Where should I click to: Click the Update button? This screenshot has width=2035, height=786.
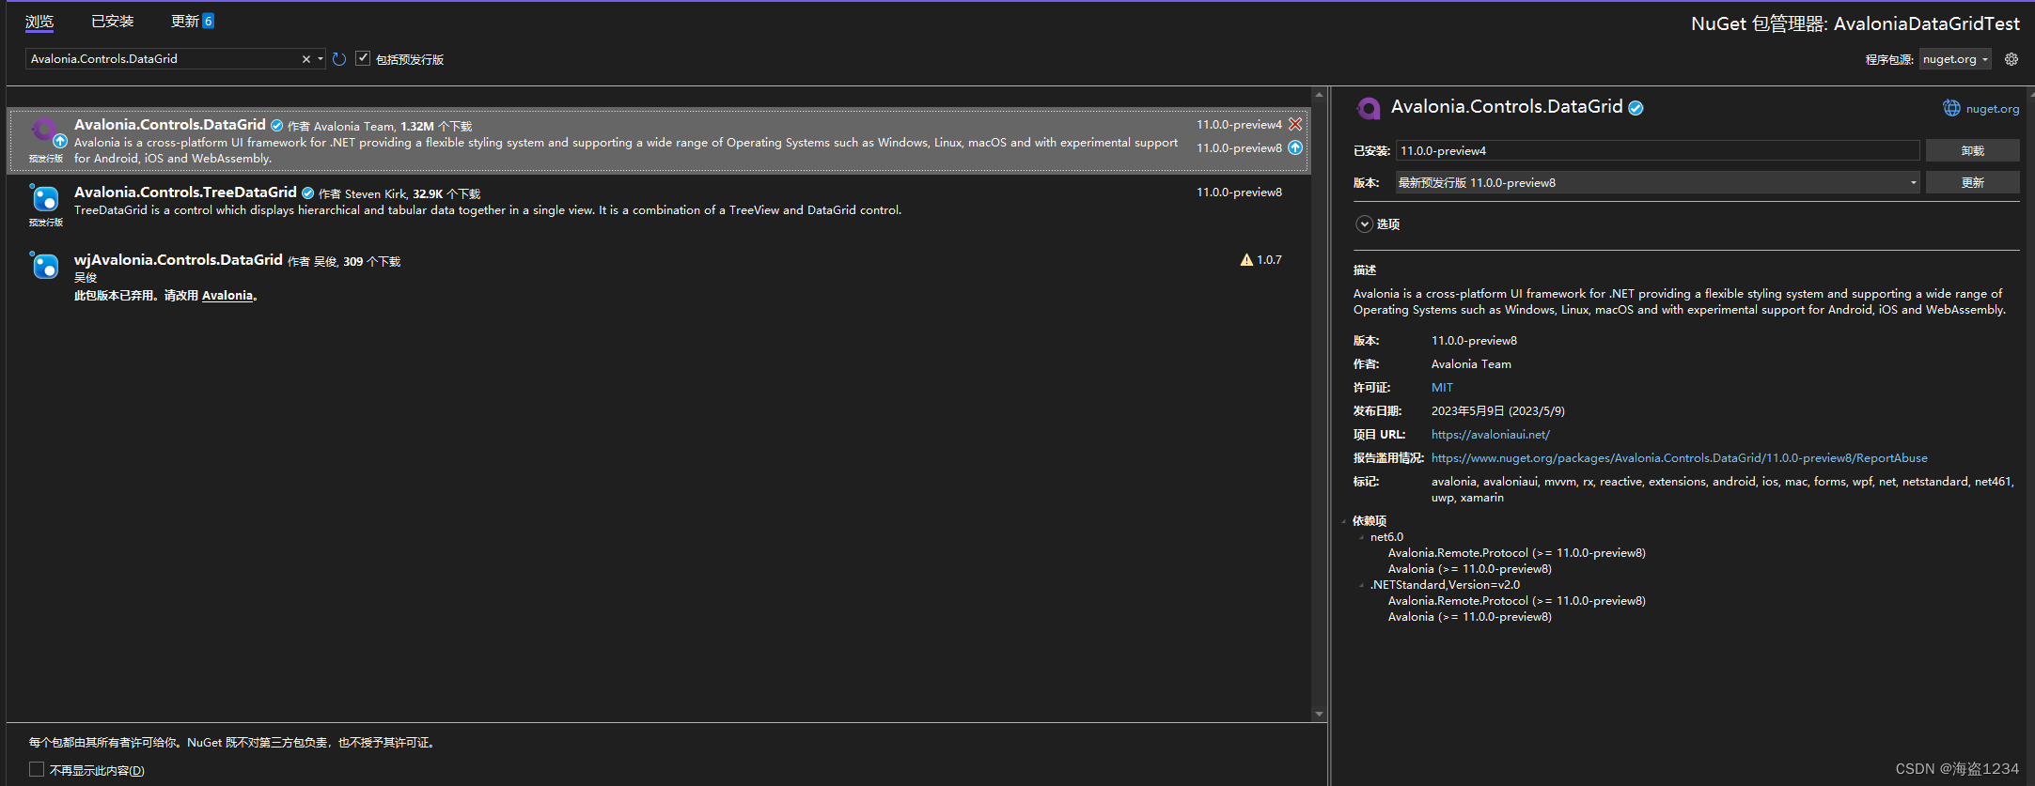pyautogui.click(x=1972, y=182)
